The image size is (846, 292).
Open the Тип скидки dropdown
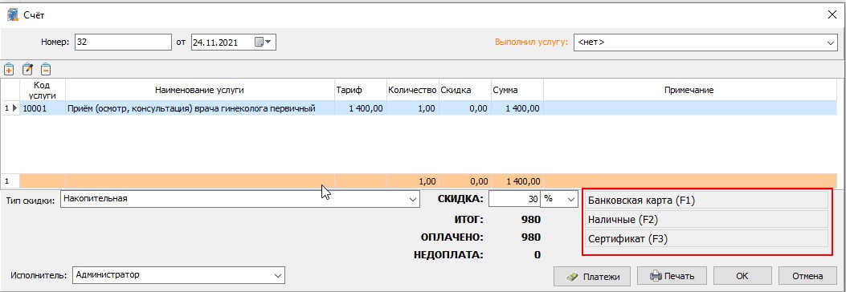[413, 199]
